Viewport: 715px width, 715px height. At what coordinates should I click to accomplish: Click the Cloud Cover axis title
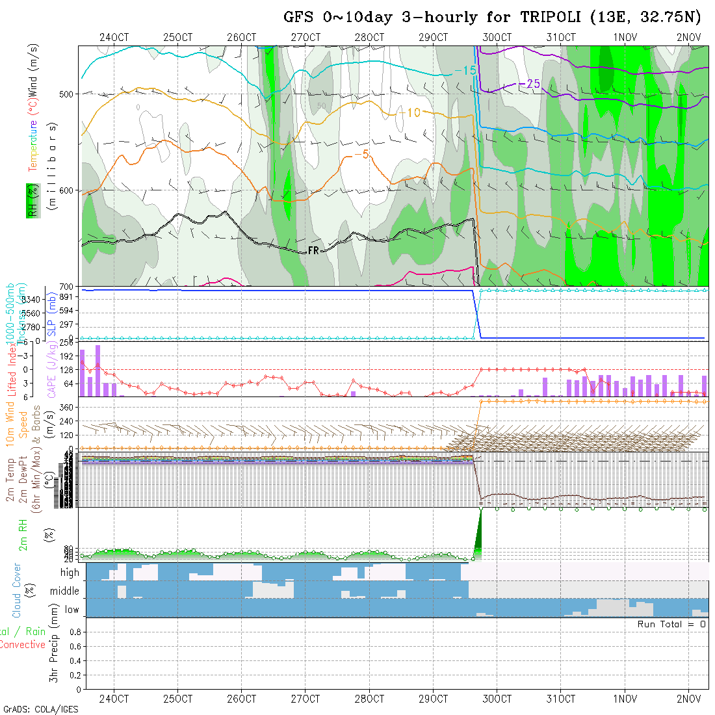[x=17, y=590]
